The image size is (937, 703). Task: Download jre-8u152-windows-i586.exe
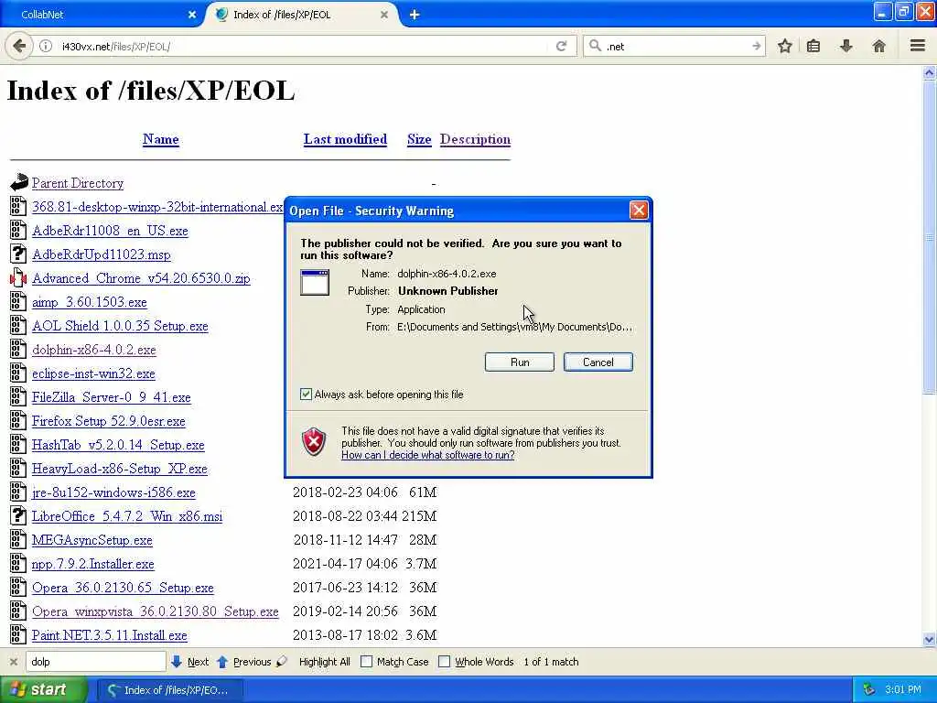coord(113,492)
